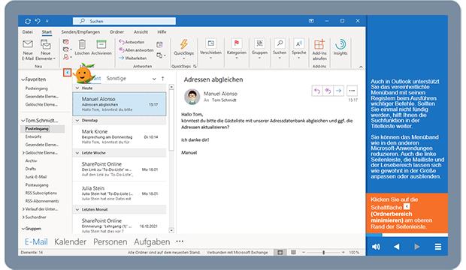
Task: Click the reply-all icon in the reading pane
Action: click(328, 91)
